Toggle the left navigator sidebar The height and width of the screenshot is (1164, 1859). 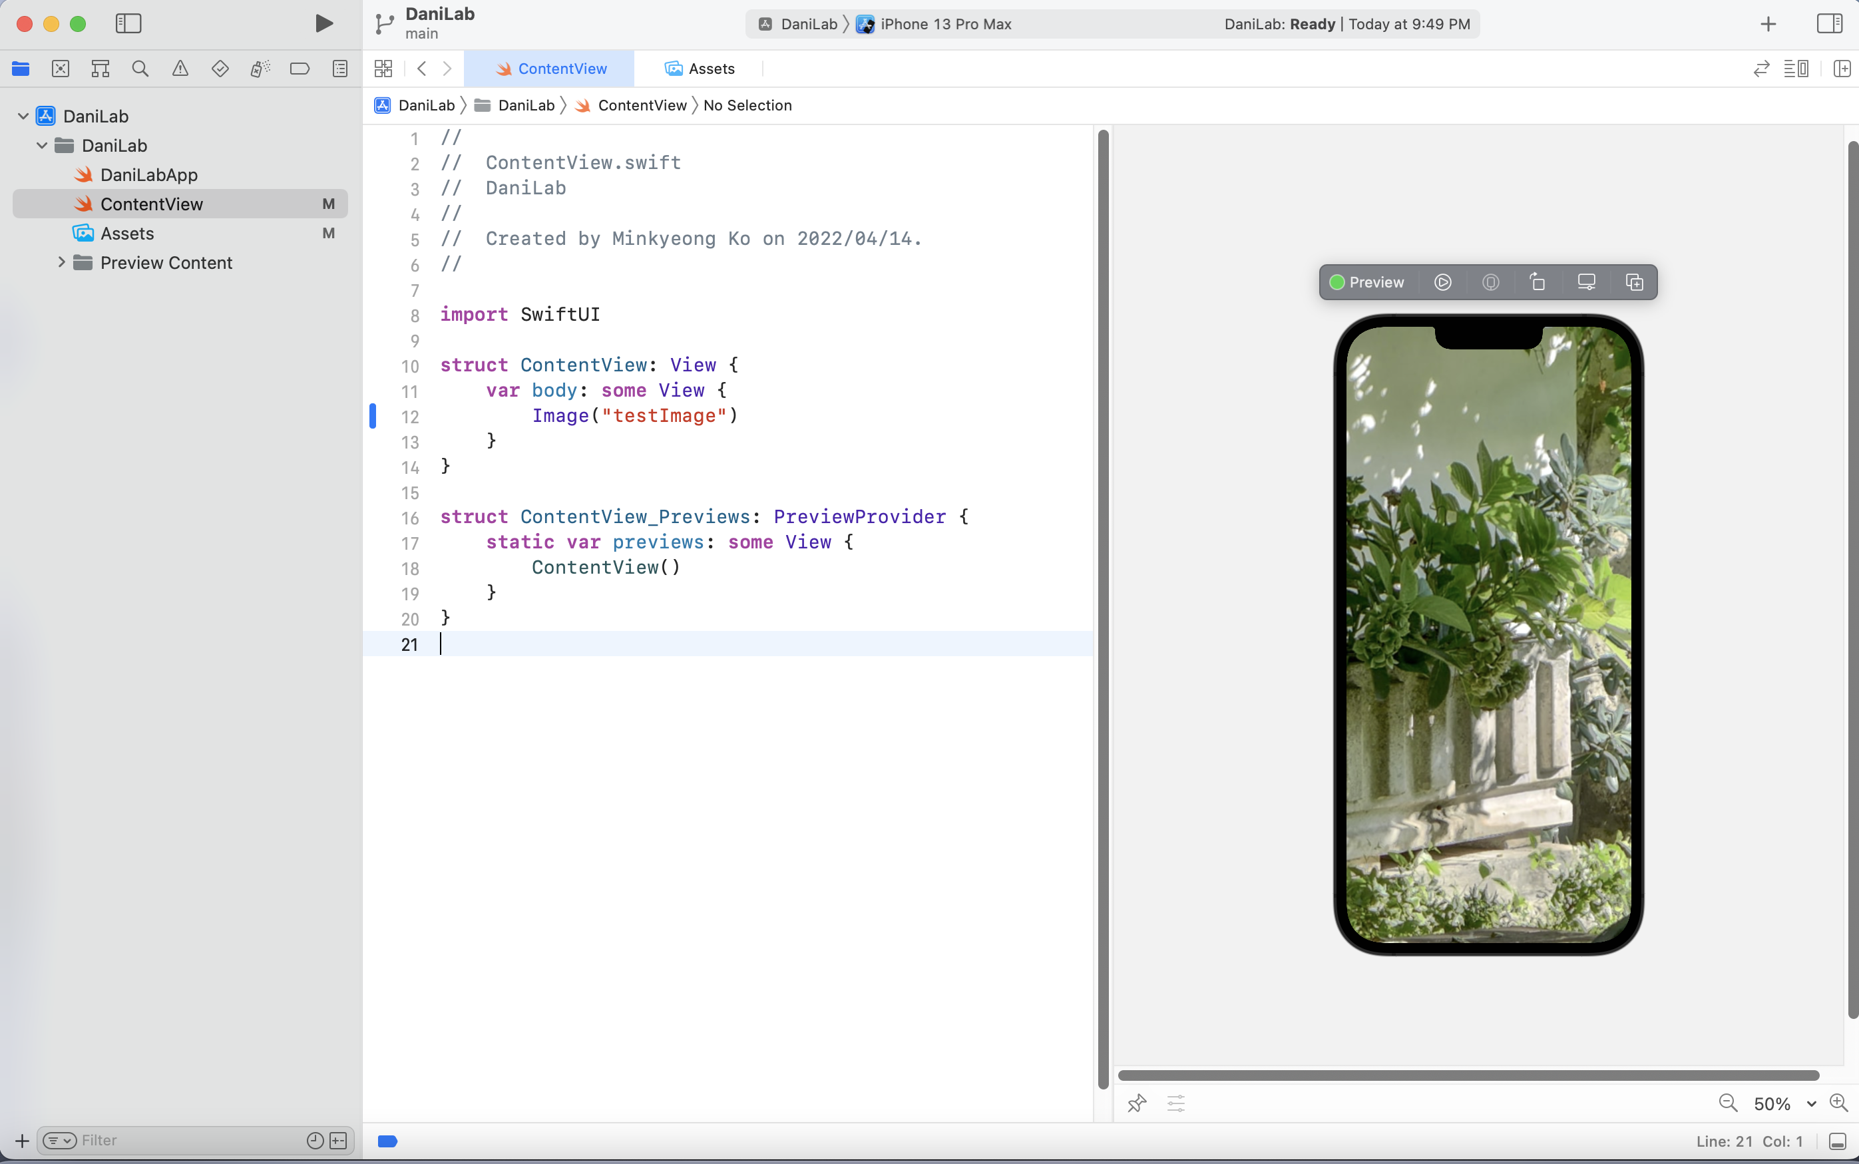coord(128,24)
